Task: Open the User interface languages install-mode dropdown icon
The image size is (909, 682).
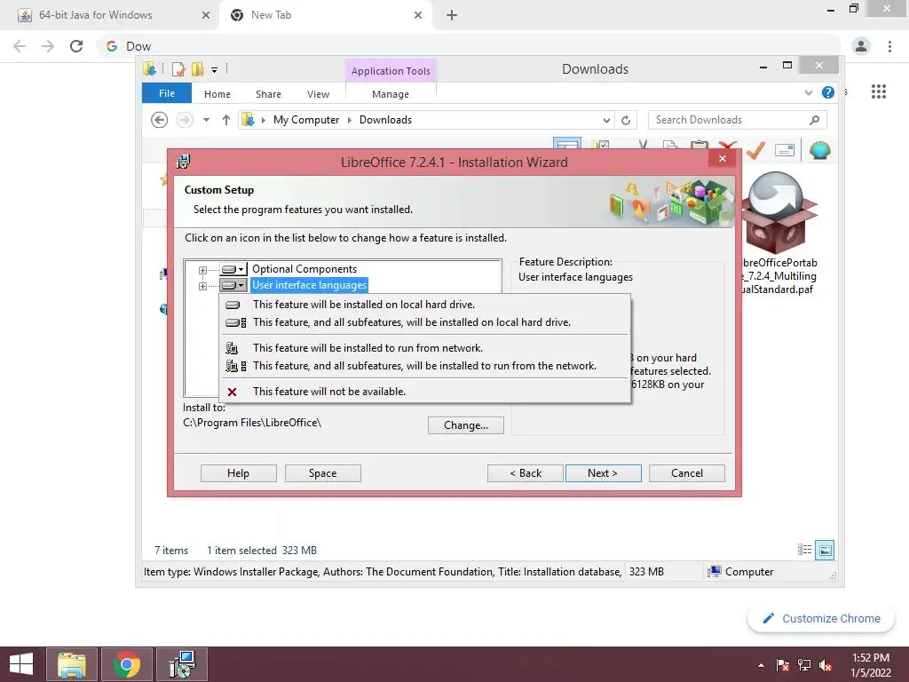Action: pyautogui.click(x=233, y=285)
